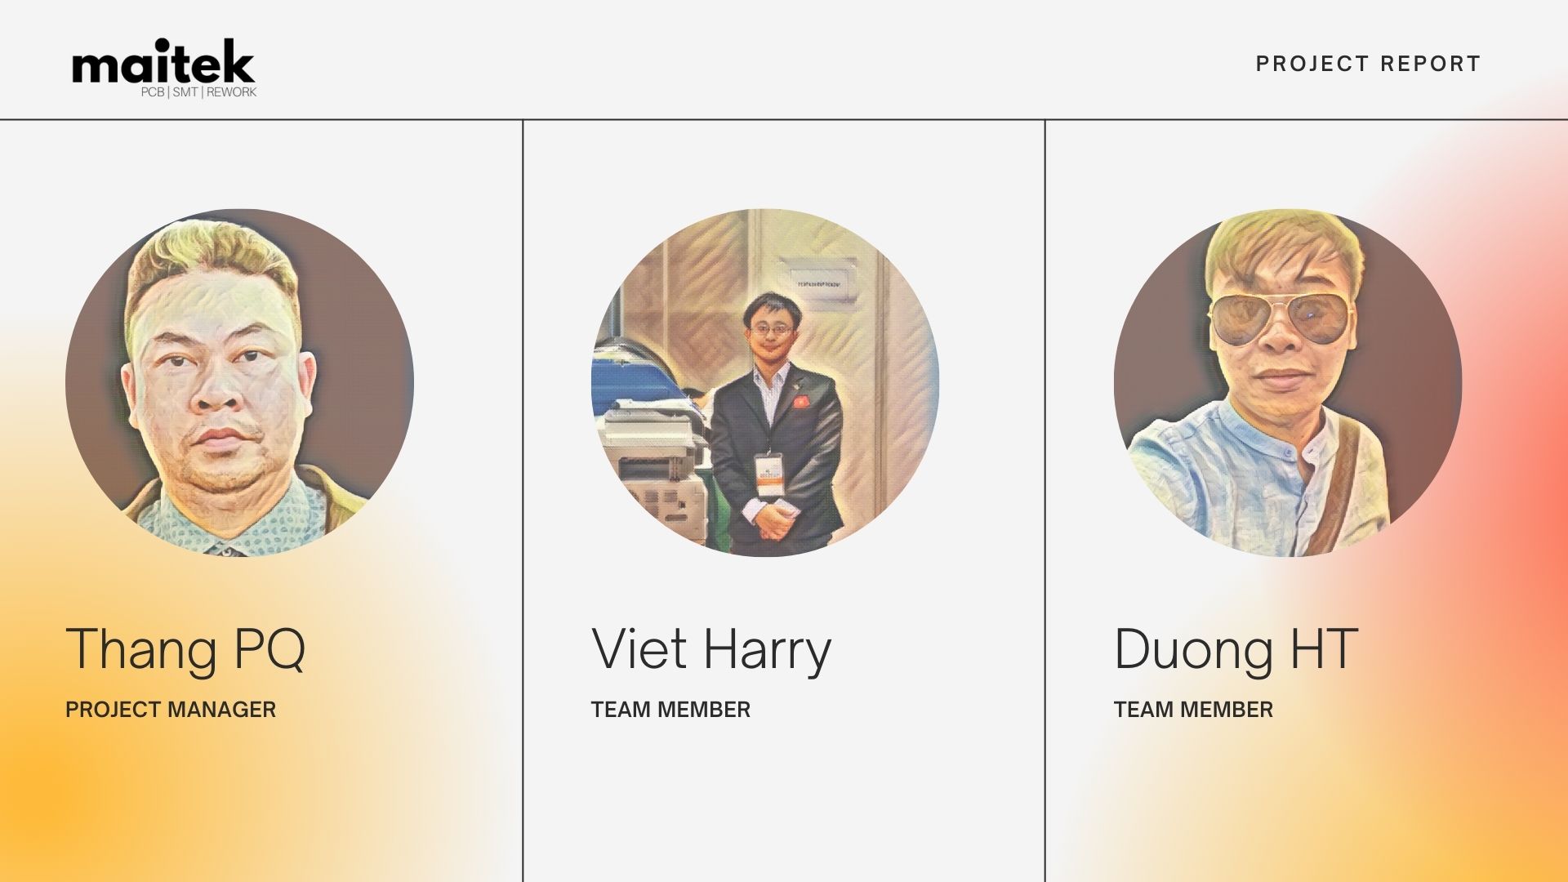Click the Viet Harry name heading
This screenshot has height=882, width=1568.
coord(711,650)
